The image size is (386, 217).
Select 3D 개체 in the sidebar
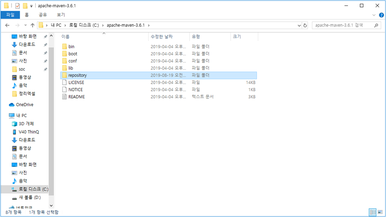pos(23,124)
